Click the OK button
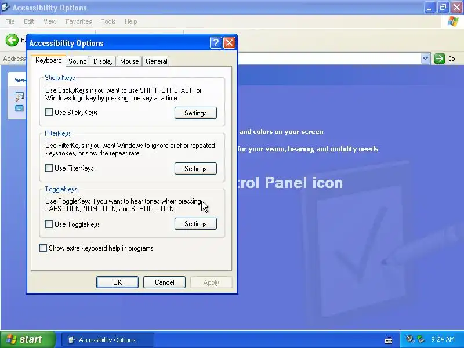Screen dimensions: 464x348 click(x=117, y=282)
